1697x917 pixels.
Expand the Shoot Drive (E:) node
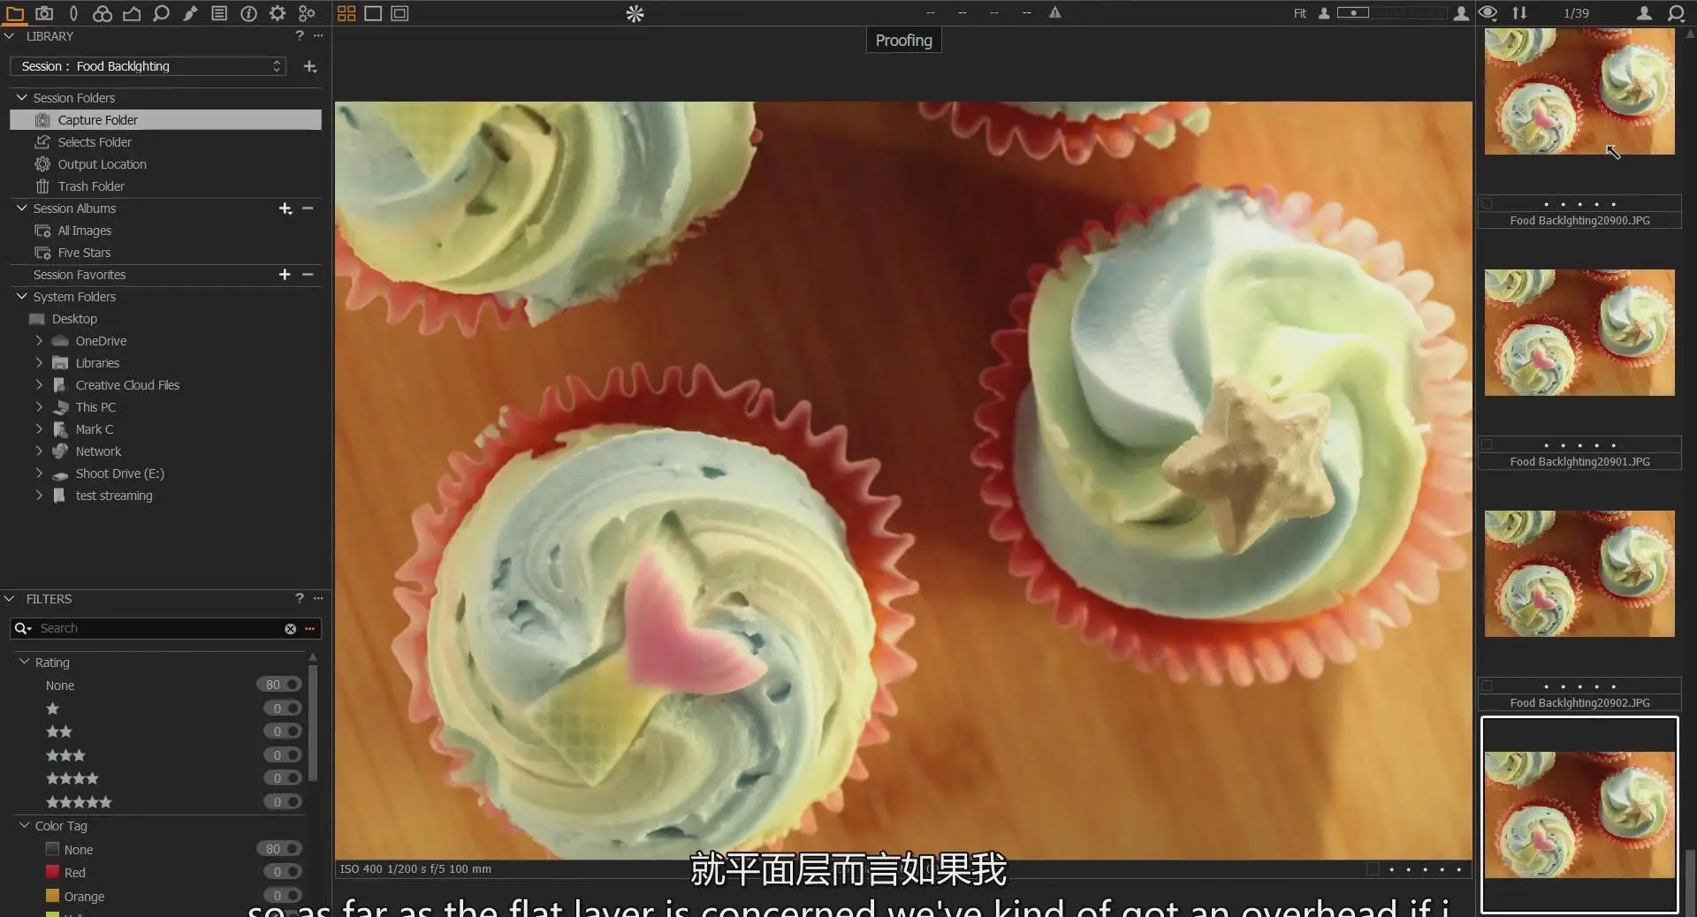39,473
